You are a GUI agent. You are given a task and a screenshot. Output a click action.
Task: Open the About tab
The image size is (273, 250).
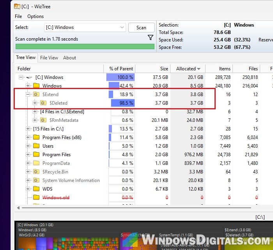[69, 58]
